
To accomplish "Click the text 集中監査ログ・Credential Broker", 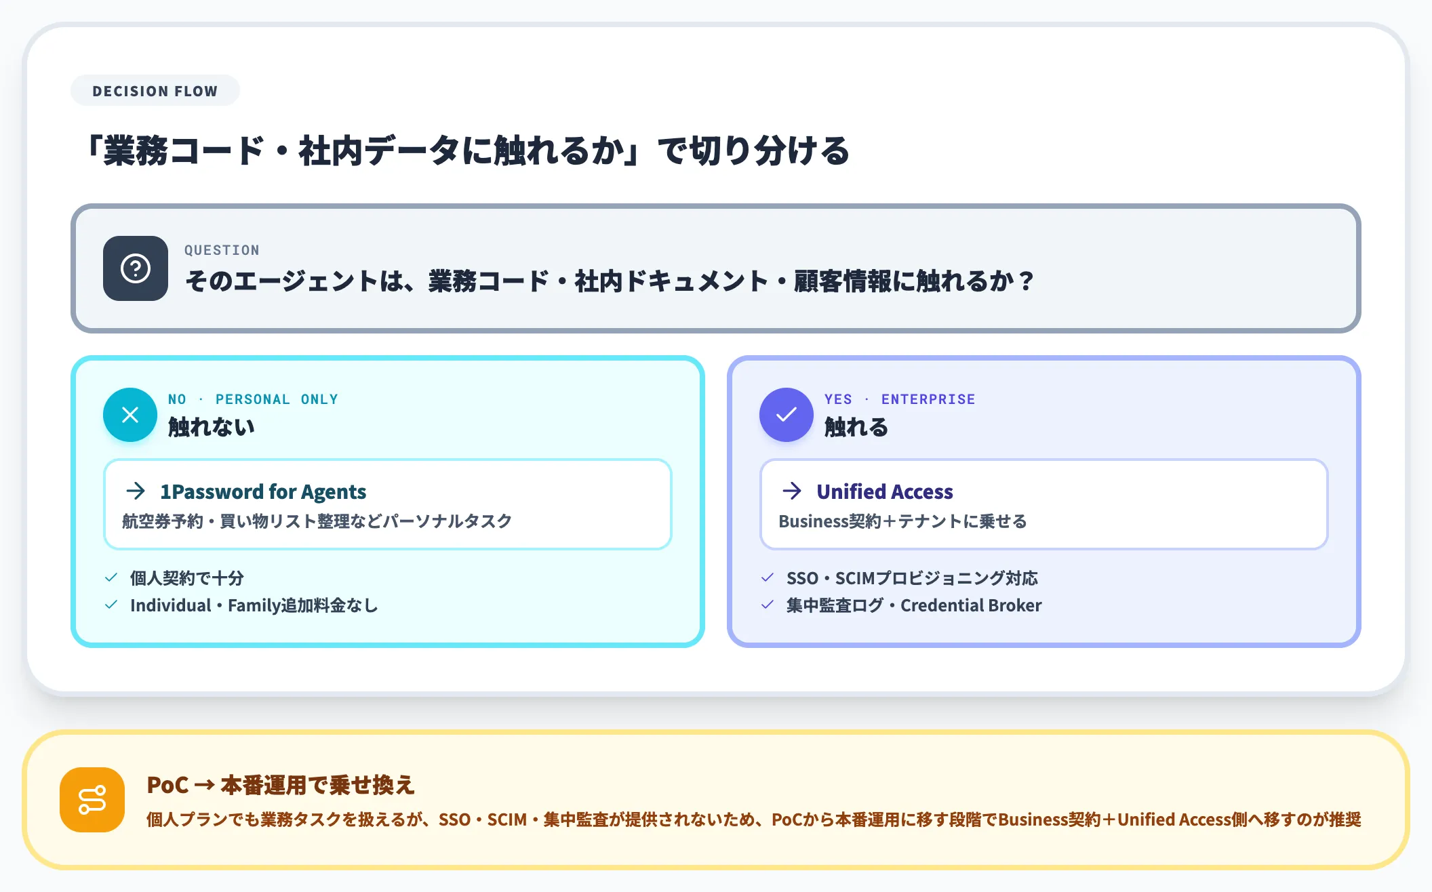I will [914, 605].
